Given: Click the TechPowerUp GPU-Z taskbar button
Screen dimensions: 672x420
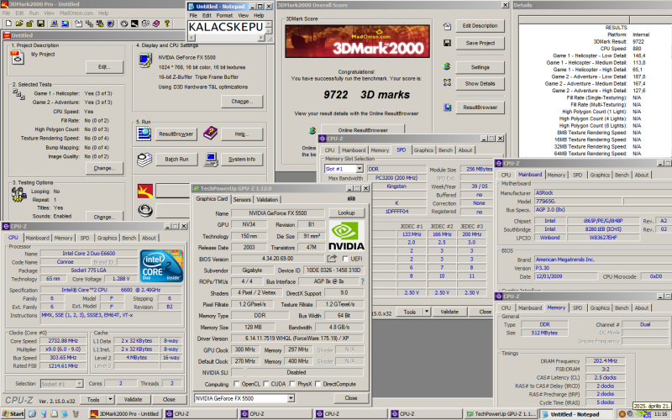Looking at the screenshot, I should coord(501,413).
